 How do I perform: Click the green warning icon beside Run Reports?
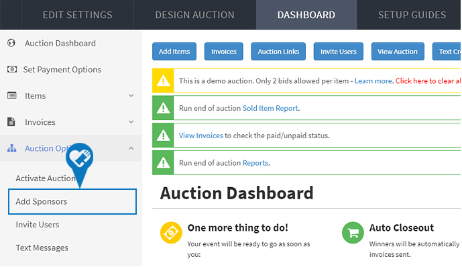pos(163,163)
